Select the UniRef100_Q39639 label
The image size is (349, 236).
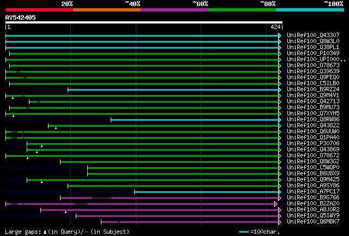313,71
